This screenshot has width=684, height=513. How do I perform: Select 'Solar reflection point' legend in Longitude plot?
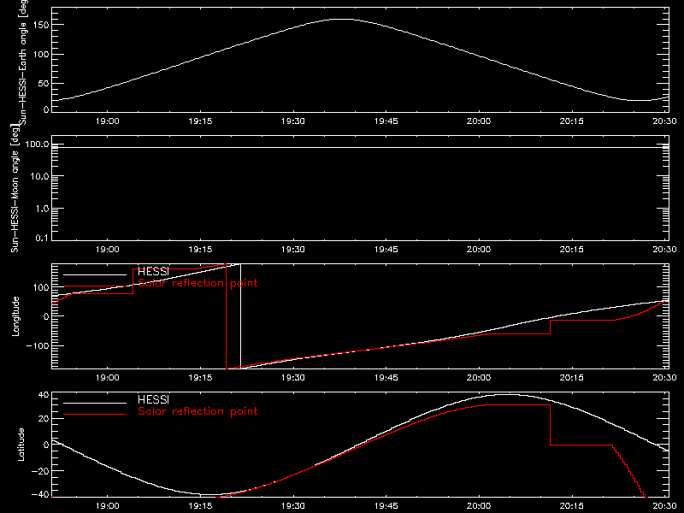coord(198,283)
